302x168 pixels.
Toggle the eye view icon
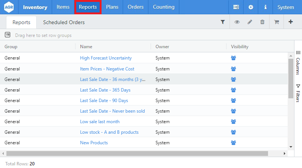point(237,22)
